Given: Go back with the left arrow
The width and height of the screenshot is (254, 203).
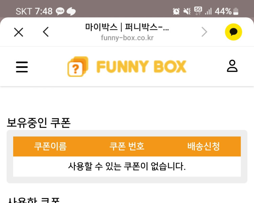Looking at the screenshot, I should pyautogui.click(x=46, y=32).
